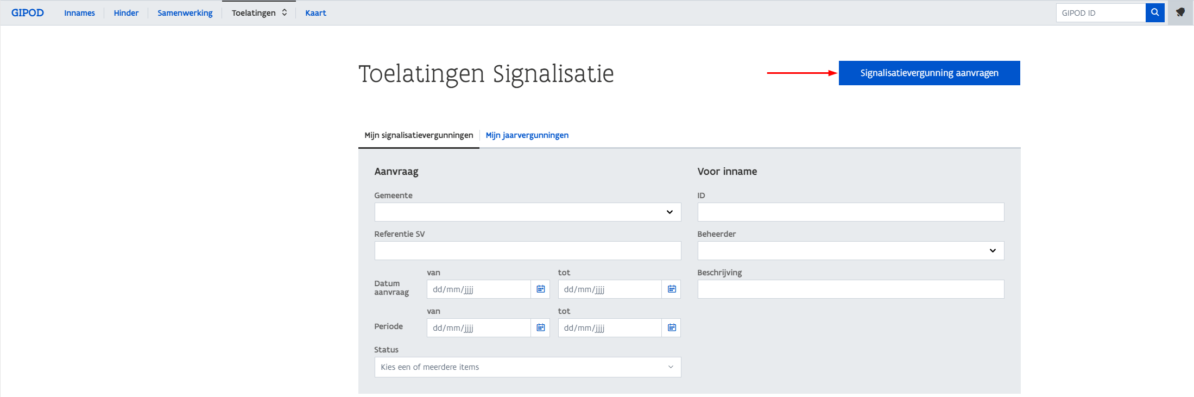This screenshot has height=397, width=1194.
Task: Open the Kaart page
Action: coord(315,13)
